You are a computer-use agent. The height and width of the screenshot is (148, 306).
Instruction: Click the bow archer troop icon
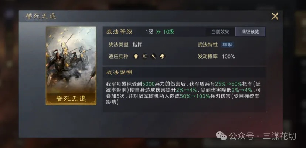tap(144, 56)
